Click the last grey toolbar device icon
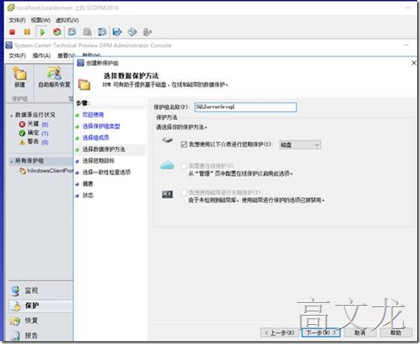Viewport: 420px width, 344px height. 147,32
